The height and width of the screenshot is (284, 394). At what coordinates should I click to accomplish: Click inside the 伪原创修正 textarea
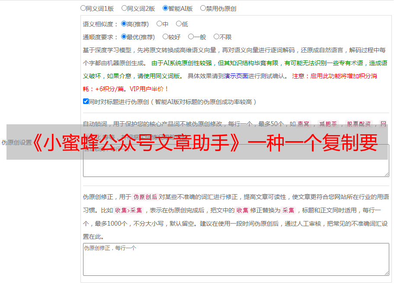pos(236,259)
